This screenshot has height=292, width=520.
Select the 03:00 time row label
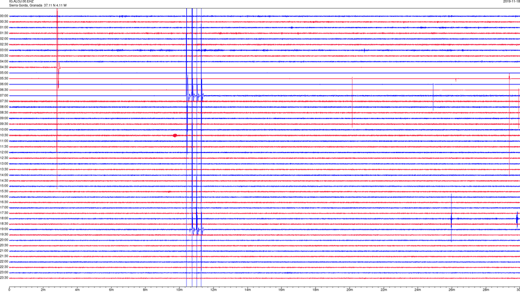(4, 50)
